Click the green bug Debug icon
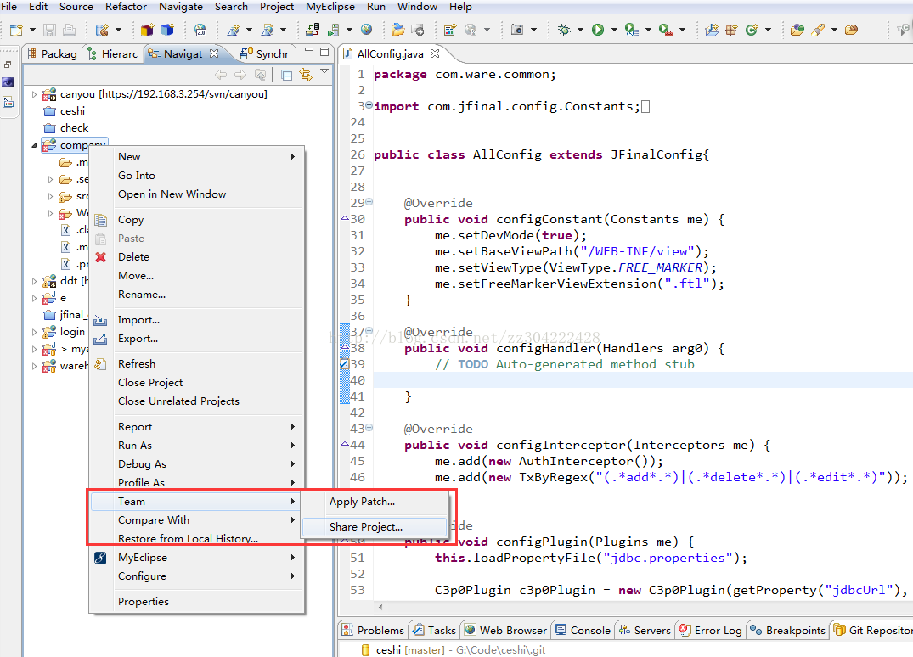 click(564, 29)
